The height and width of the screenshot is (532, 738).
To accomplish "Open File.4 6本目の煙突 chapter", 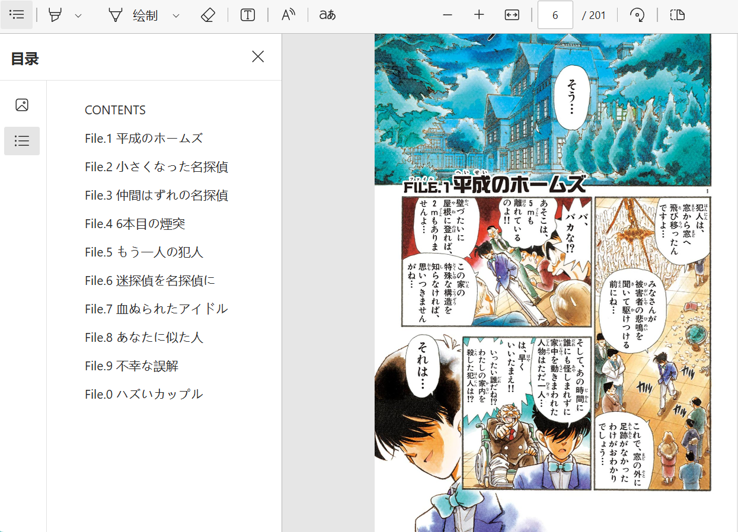I will pyautogui.click(x=135, y=224).
